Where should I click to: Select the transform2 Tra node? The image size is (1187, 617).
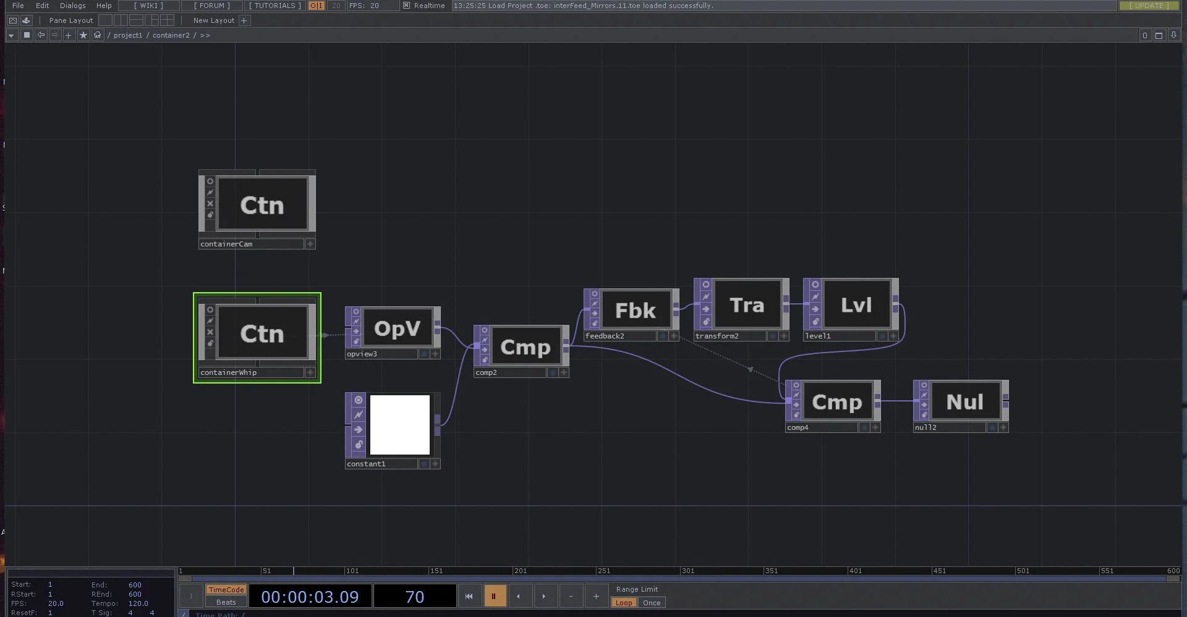[747, 304]
